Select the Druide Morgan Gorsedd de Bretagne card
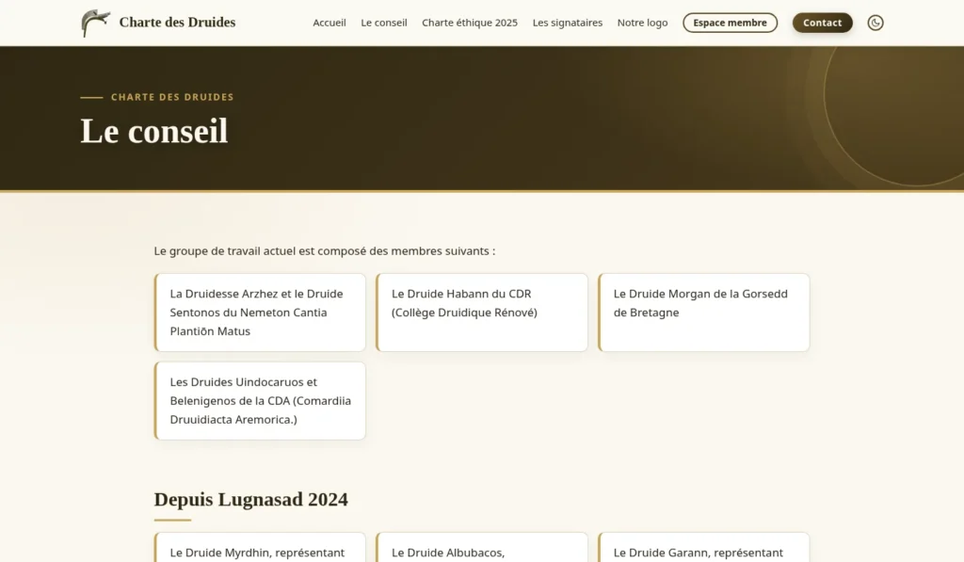Screen dimensions: 964x562 (704, 313)
